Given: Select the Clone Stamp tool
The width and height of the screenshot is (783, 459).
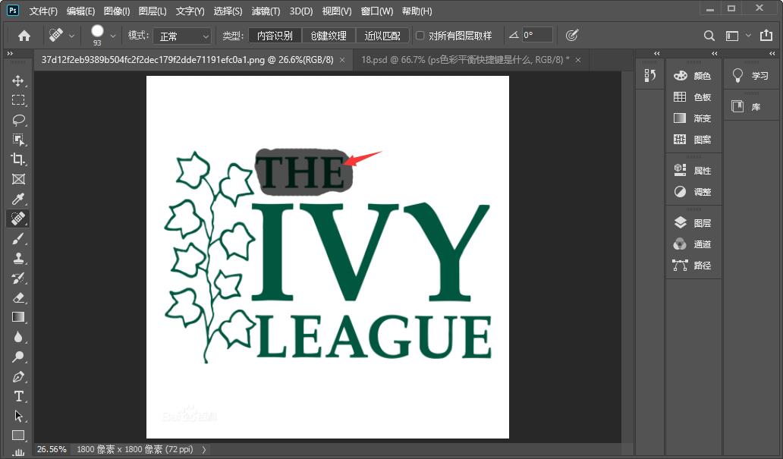Looking at the screenshot, I should (x=18, y=258).
